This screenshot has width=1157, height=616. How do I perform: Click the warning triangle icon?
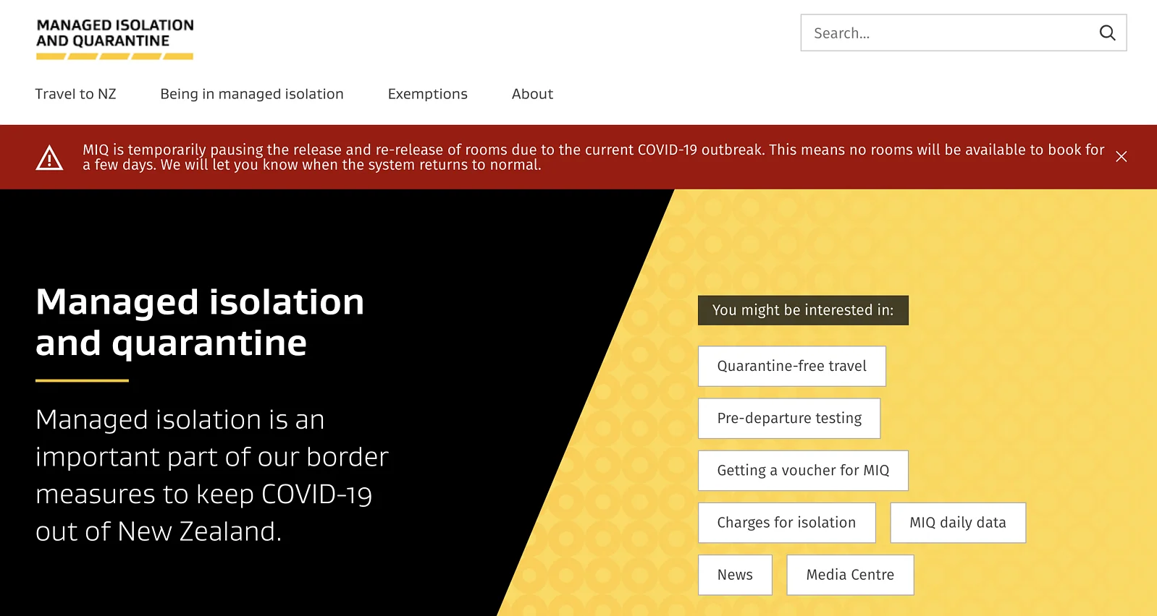pyautogui.click(x=49, y=158)
